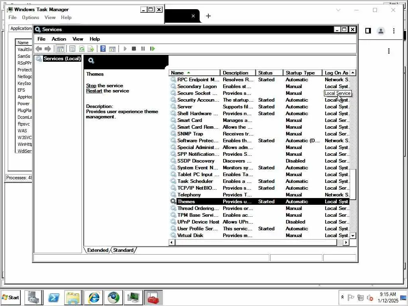Open Internet Explorer from the taskbar

coord(93,297)
